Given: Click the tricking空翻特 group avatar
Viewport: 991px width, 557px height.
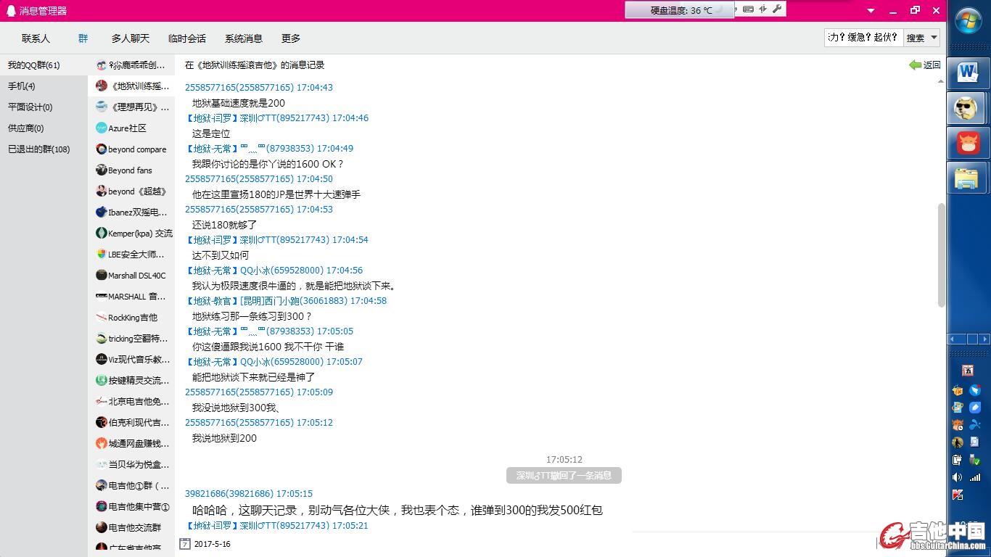Looking at the screenshot, I should pos(102,338).
